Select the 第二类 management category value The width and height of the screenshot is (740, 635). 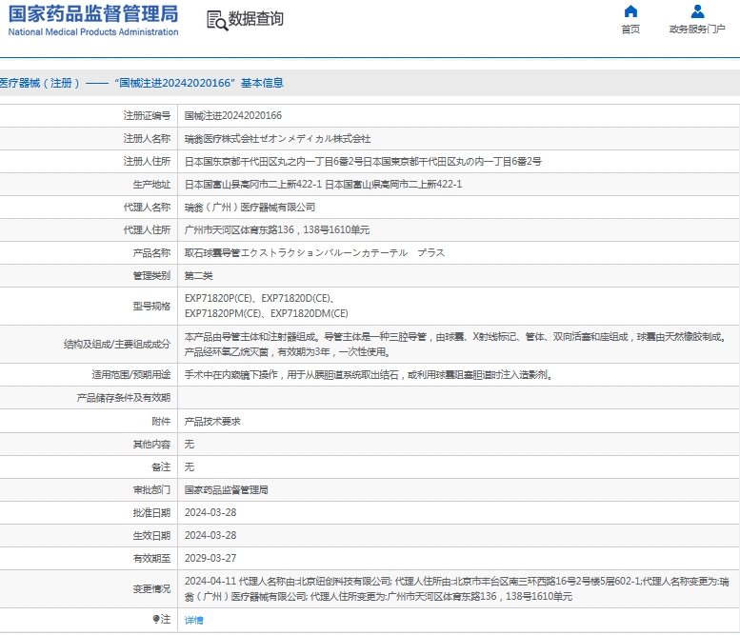pyautogui.click(x=199, y=275)
